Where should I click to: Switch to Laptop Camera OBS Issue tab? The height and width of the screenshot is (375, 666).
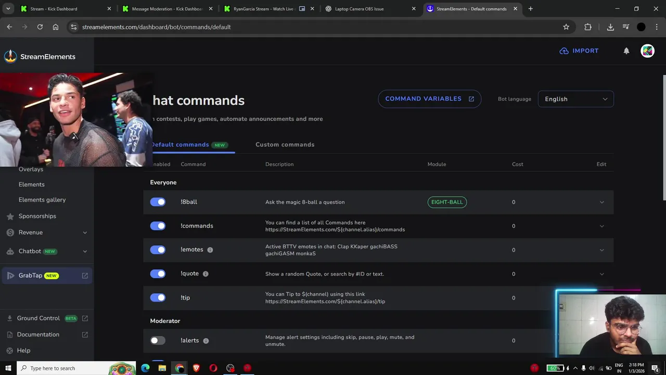pos(370,9)
